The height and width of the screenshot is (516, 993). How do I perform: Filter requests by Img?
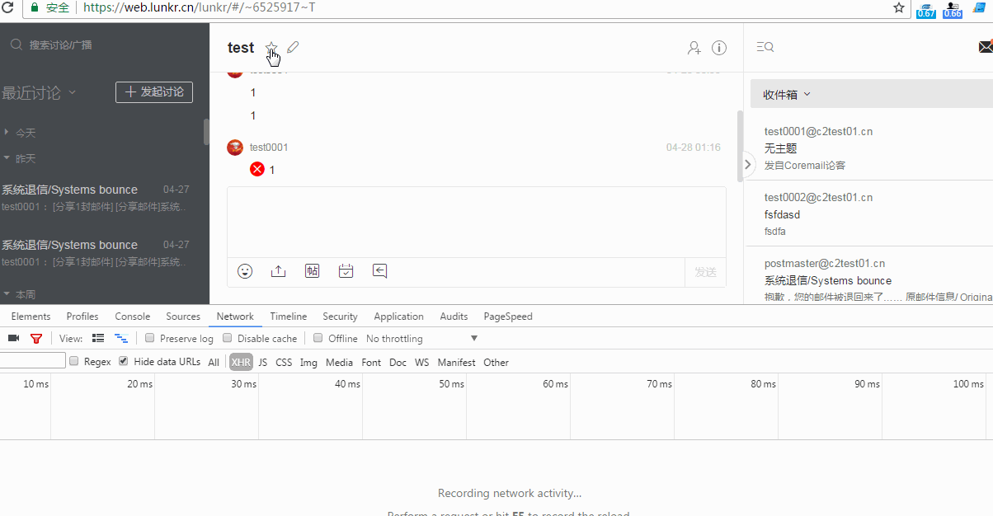click(x=308, y=363)
